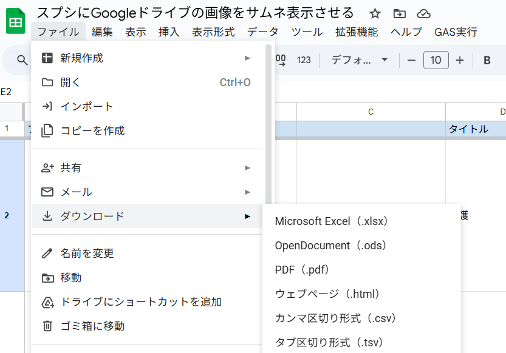506x353 pixels.
Task: Download as PDF (.pdf)
Action: [x=362, y=269]
